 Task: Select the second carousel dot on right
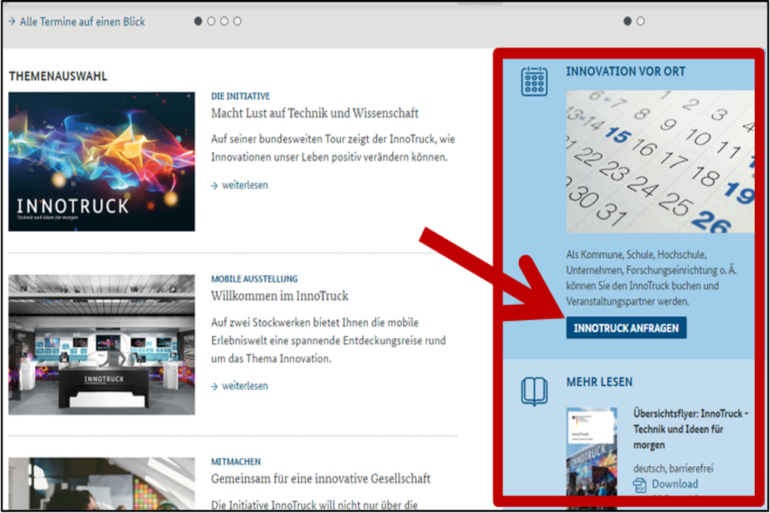[x=640, y=21]
